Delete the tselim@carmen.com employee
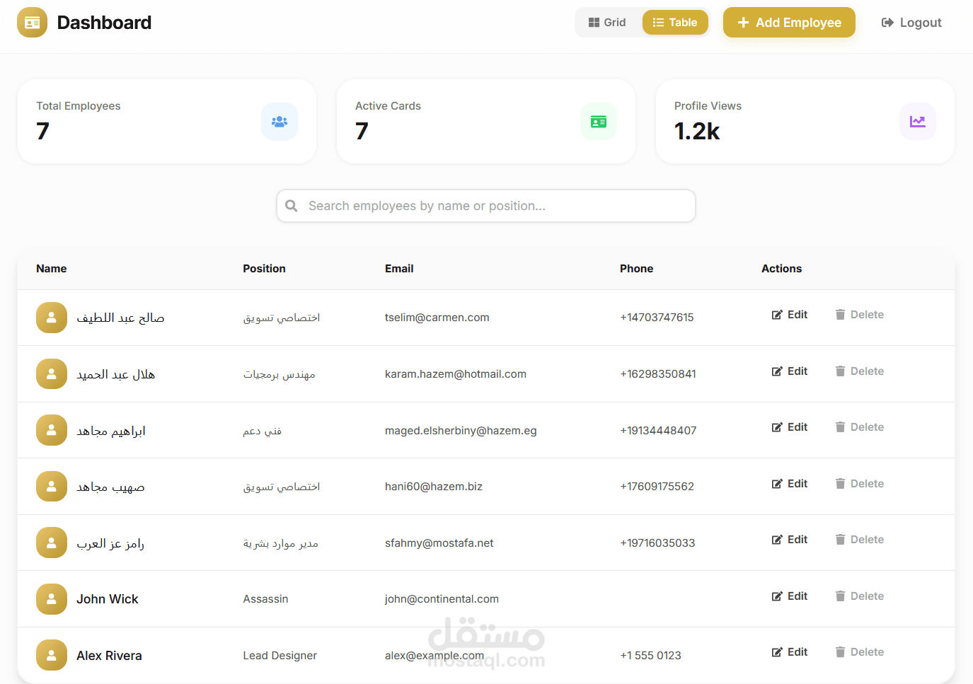973x684 pixels. (x=860, y=315)
